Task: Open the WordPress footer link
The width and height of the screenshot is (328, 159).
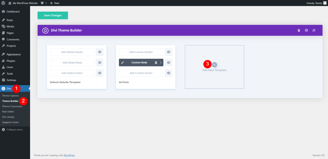Action: pos(69,156)
